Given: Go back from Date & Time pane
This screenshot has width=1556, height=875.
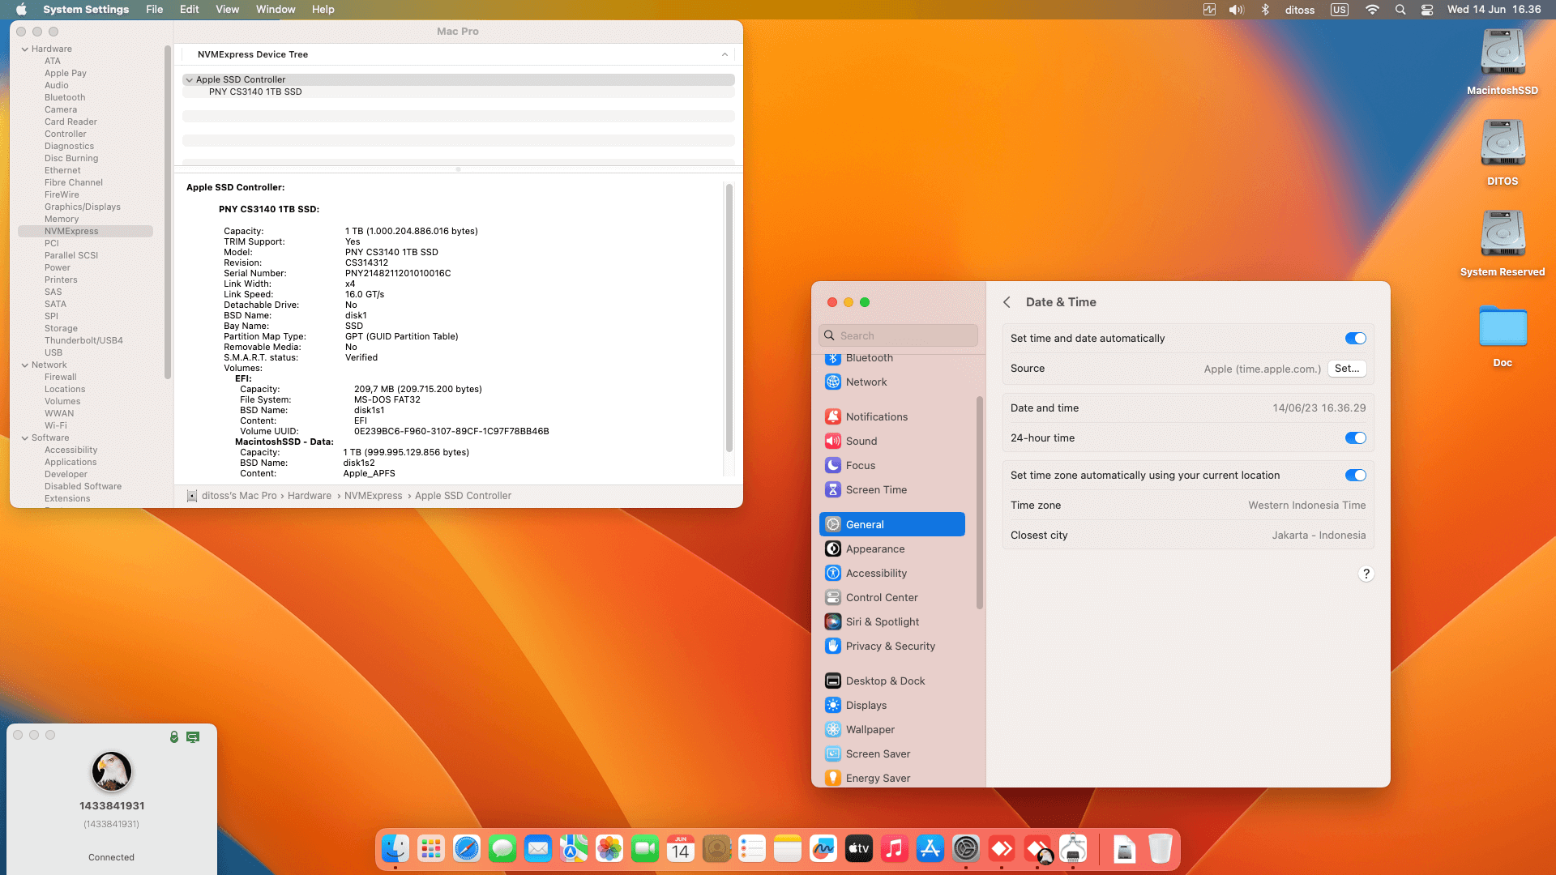Looking at the screenshot, I should coord(1007,302).
